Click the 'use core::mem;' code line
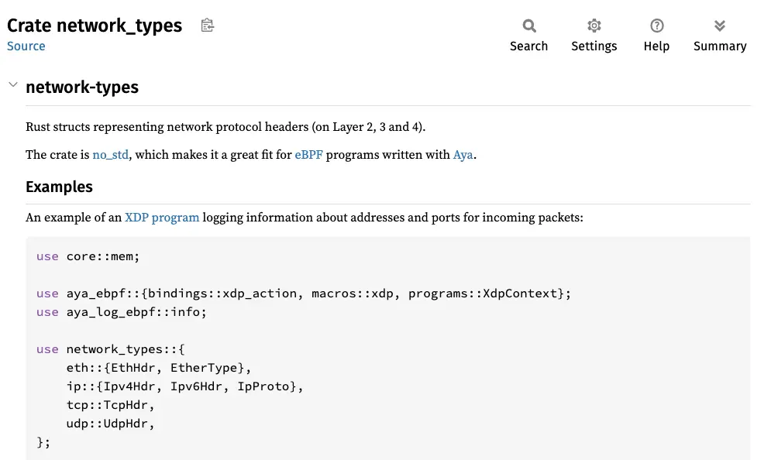 tap(88, 256)
